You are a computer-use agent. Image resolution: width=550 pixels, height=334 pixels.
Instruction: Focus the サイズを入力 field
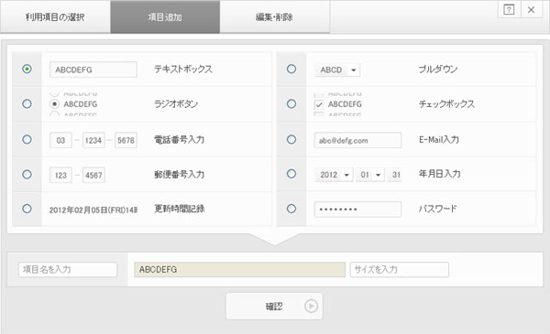(x=400, y=270)
